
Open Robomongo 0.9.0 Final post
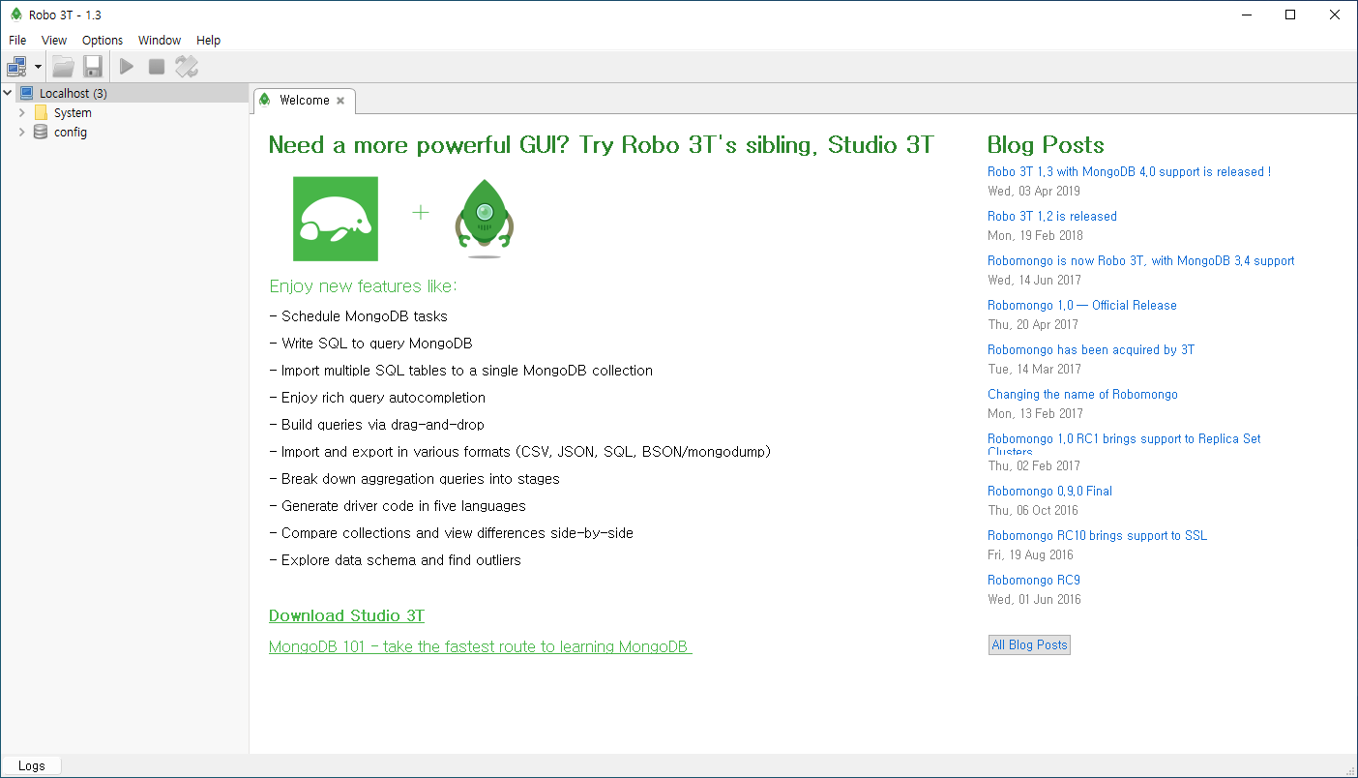1050,491
